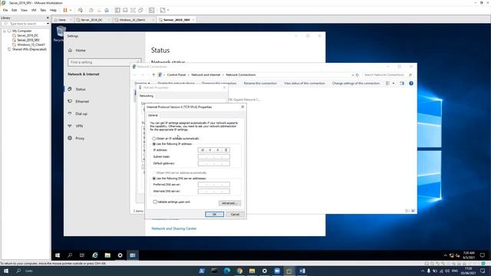Click the guest Task View icon
This screenshot has height=276, width=491.
(x=82, y=255)
